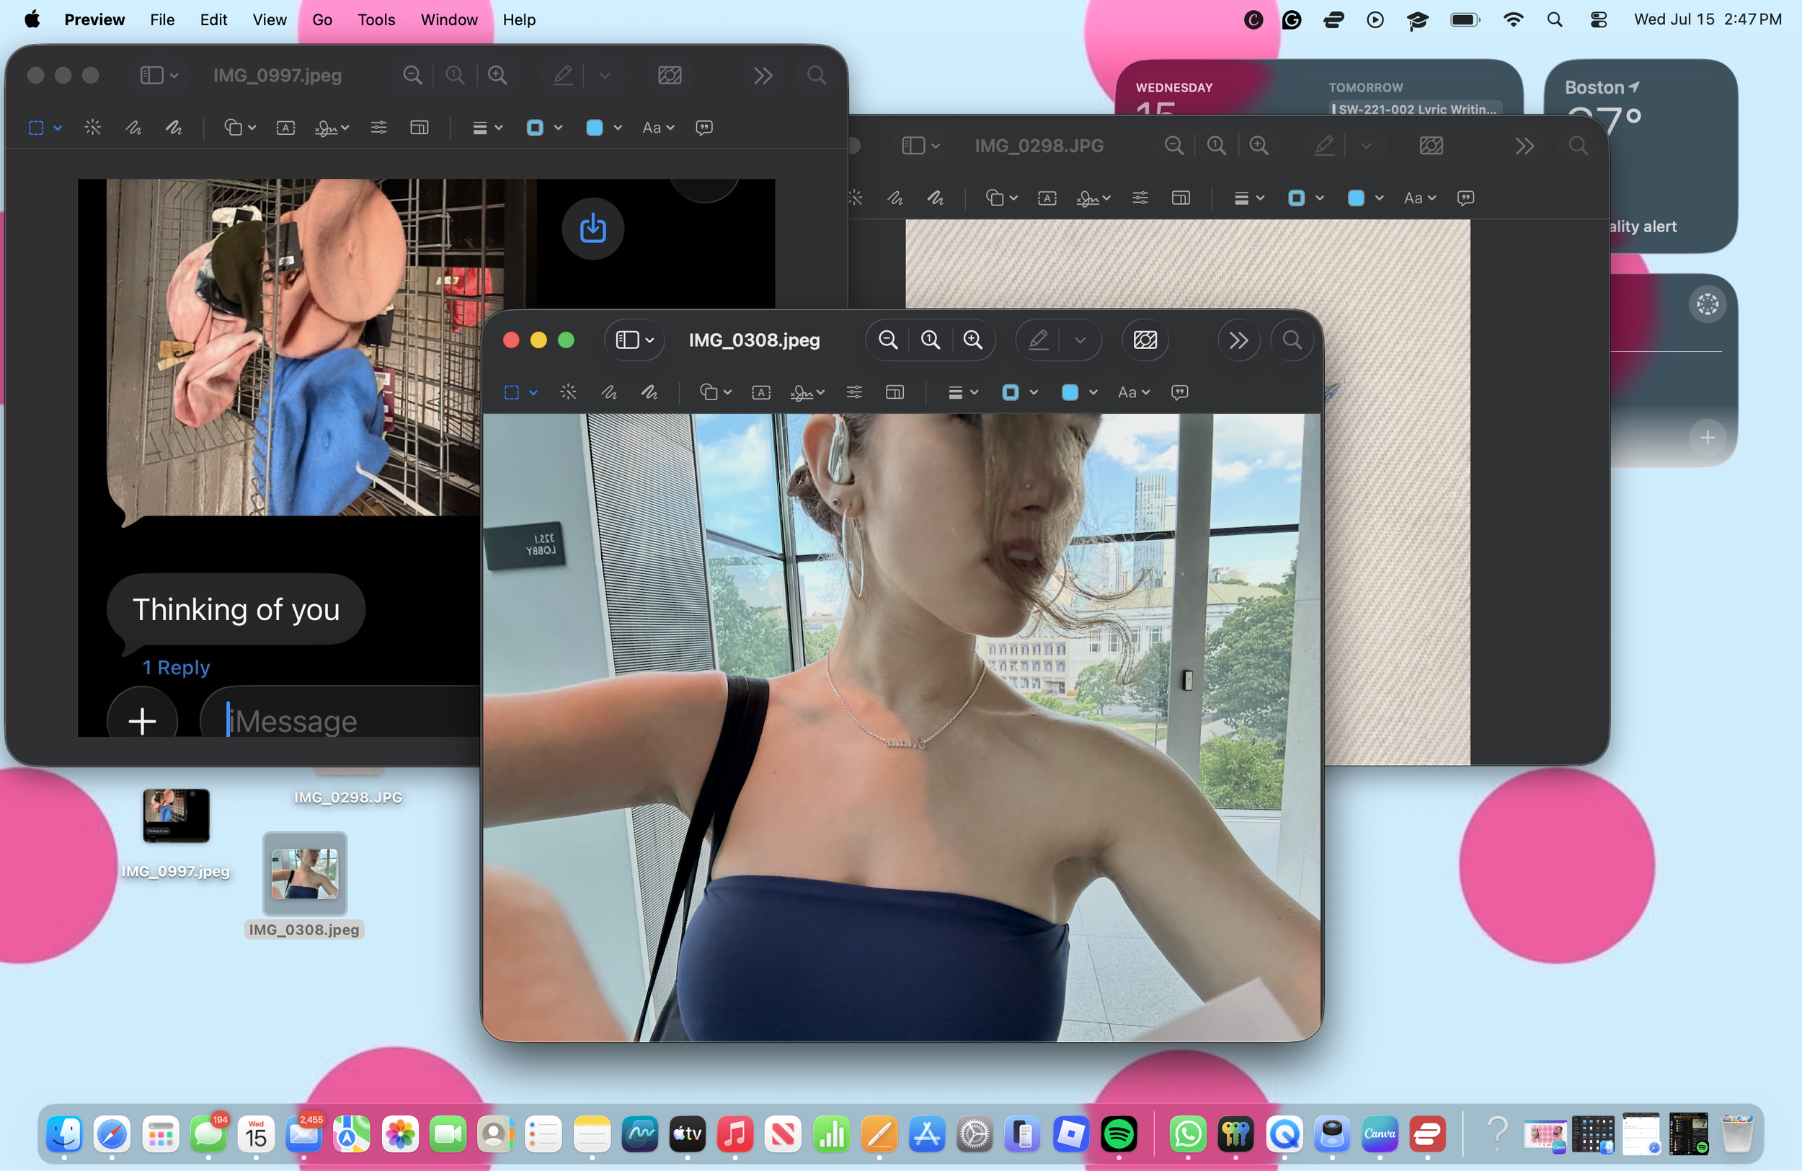
Task: Select Instant Alpha tool in IMG_0308.jpeg window
Action: tap(568, 392)
